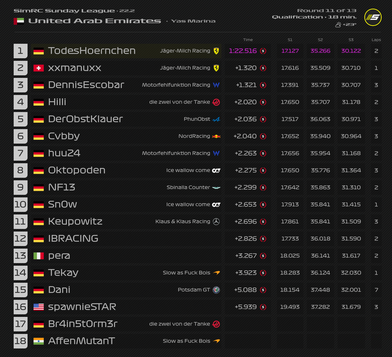Click the McLaren logo in Tekay's row
This screenshot has height=357, width=392.
point(216,273)
